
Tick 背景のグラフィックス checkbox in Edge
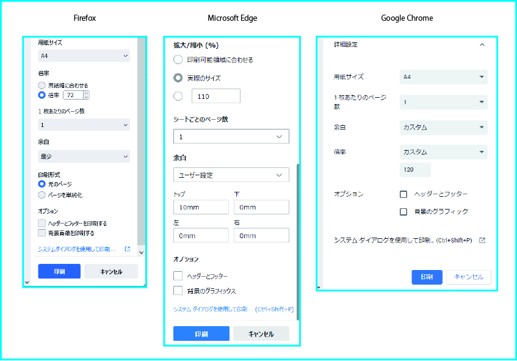click(x=178, y=290)
